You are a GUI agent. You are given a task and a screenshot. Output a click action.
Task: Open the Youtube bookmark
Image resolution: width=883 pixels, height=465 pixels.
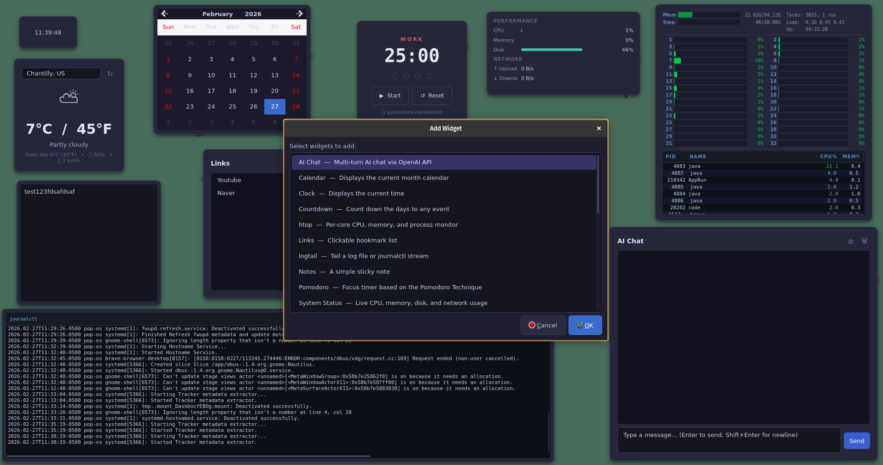coord(229,180)
